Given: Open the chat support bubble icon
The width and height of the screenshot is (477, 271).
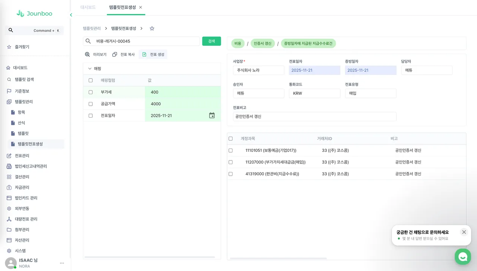Looking at the screenshot, I should point(463,256).
